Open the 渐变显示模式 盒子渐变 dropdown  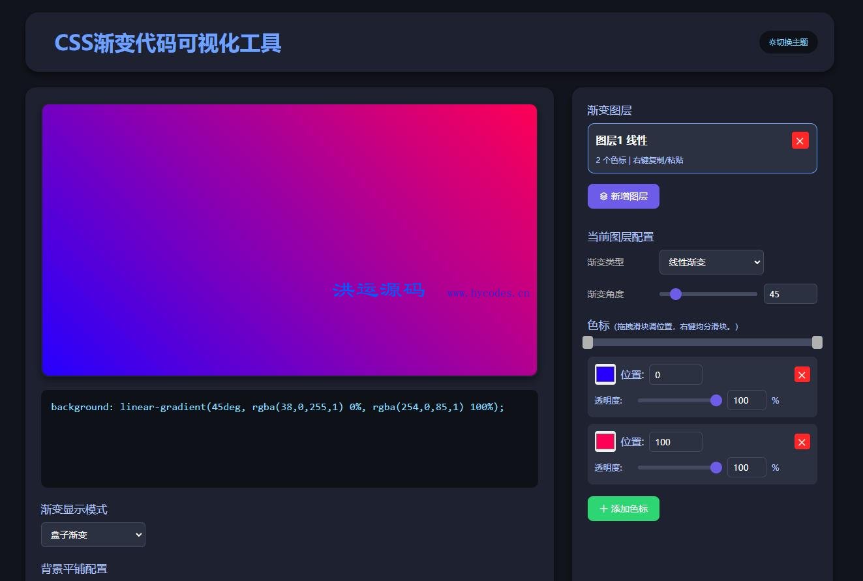(x=93, y=535)
